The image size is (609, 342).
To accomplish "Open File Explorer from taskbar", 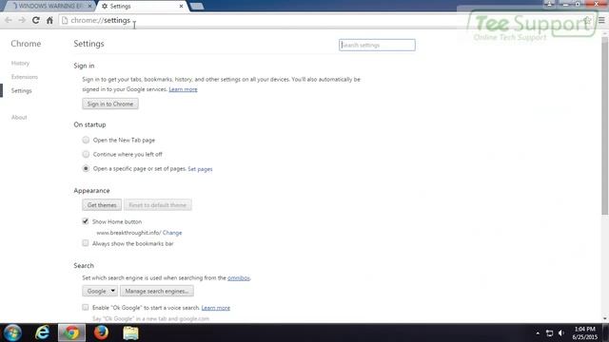I will point(131,333).
